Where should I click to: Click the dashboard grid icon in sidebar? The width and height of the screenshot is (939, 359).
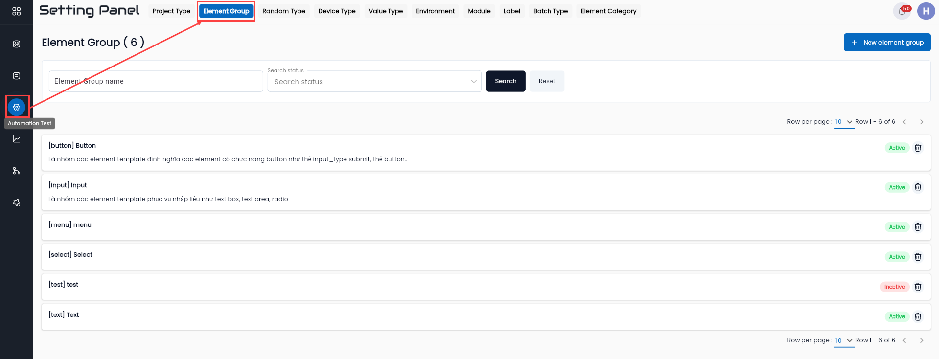pos(16,11)
